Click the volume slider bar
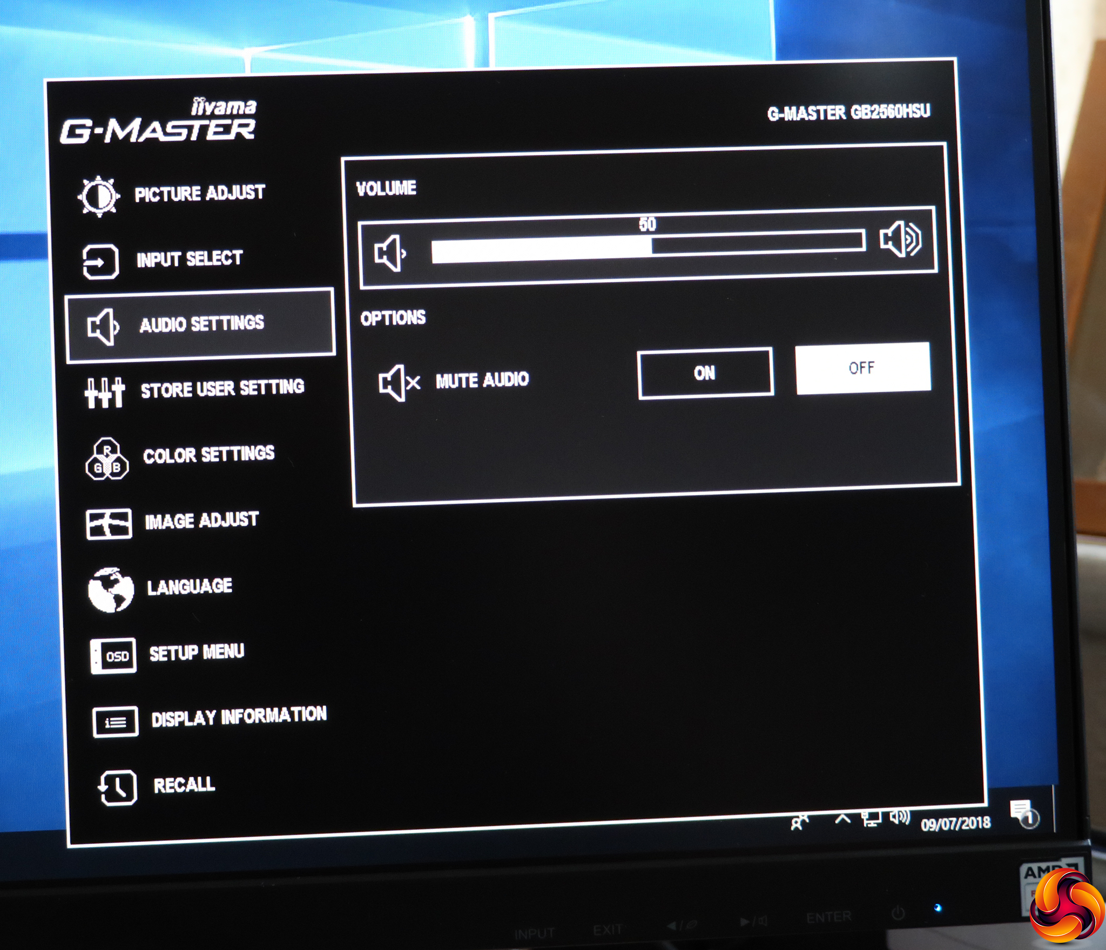The width and height of the screenshot is (1106, 950). click(x=647, y=247)
